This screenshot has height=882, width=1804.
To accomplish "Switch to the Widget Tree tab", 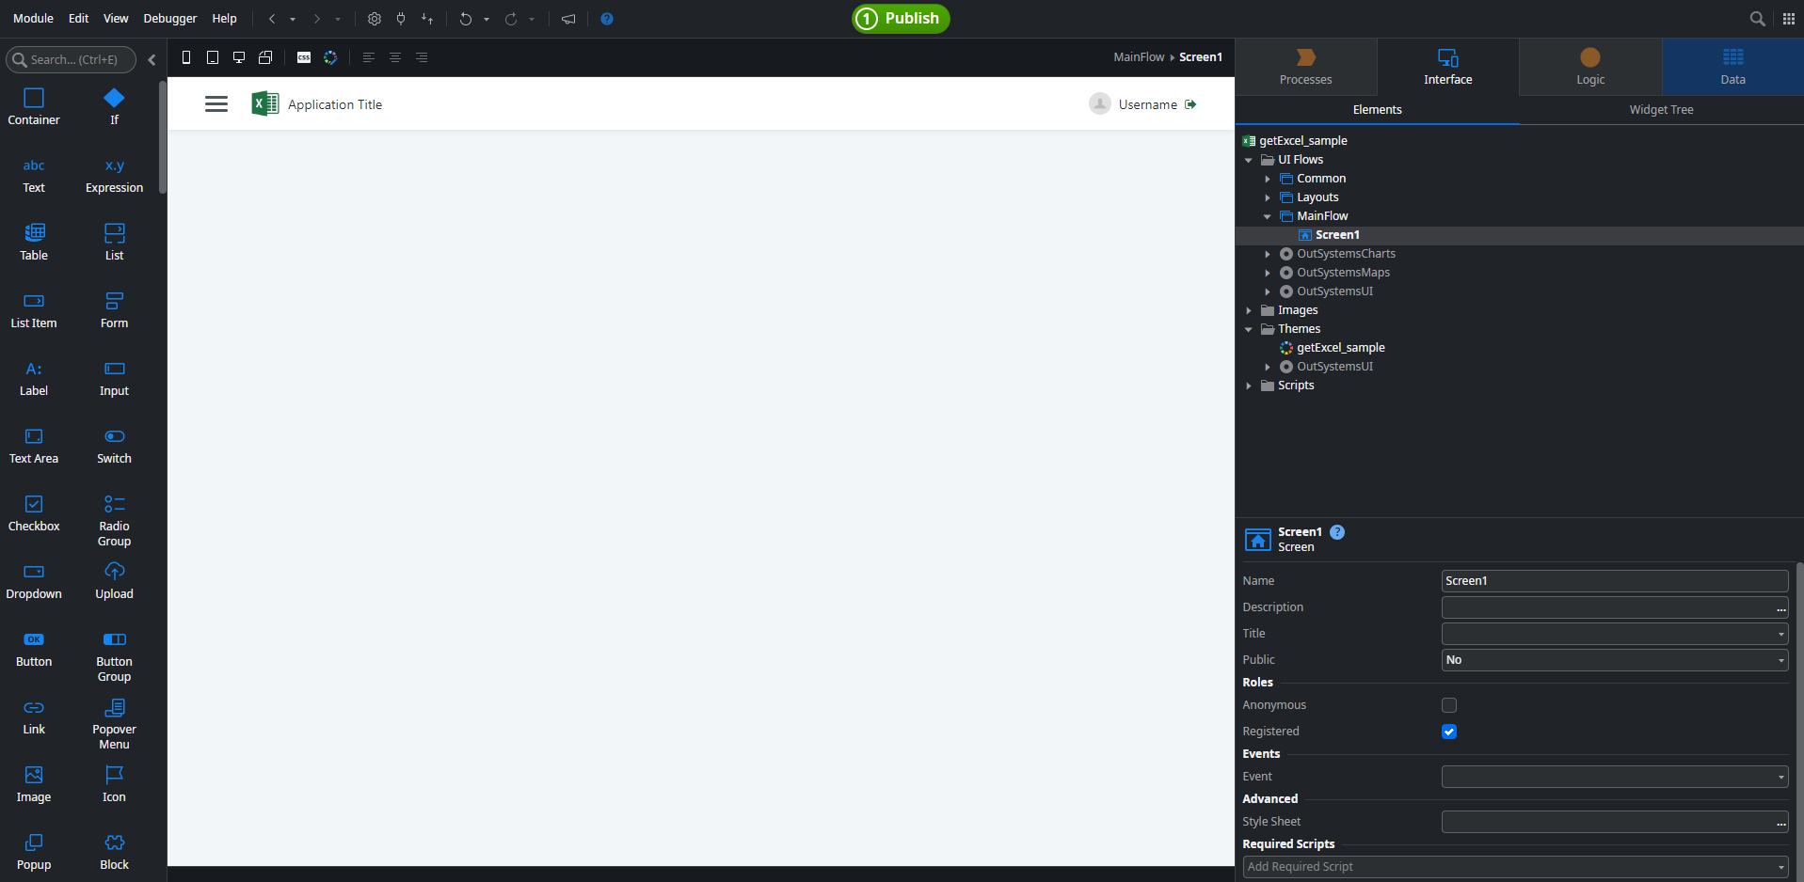I will click(x=1661, y=110).
